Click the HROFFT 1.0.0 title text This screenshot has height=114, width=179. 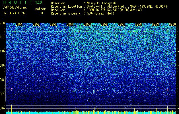coord(22,2)
